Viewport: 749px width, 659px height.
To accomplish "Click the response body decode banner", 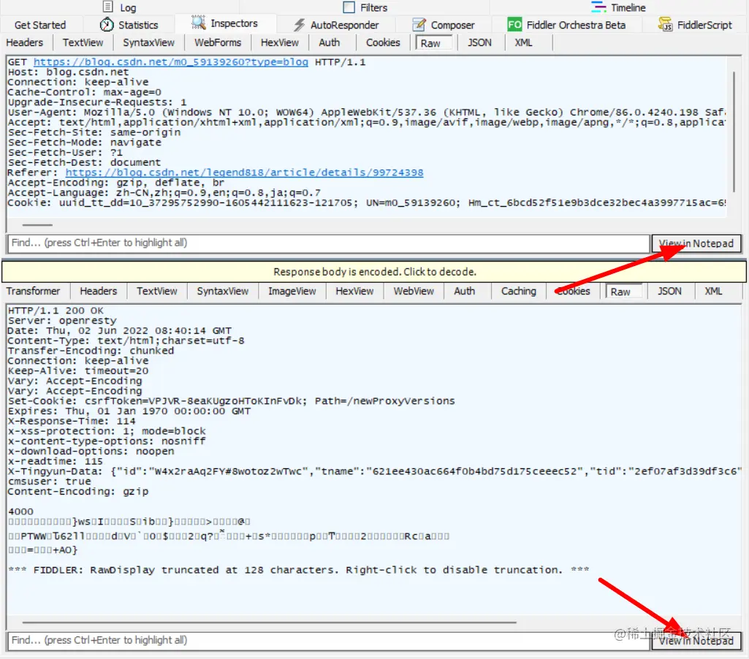I will pos(374,272).
